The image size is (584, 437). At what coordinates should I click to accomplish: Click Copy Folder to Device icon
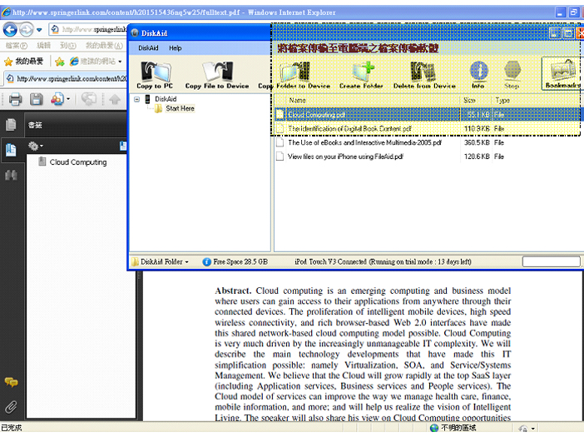[x=294, y=75]
